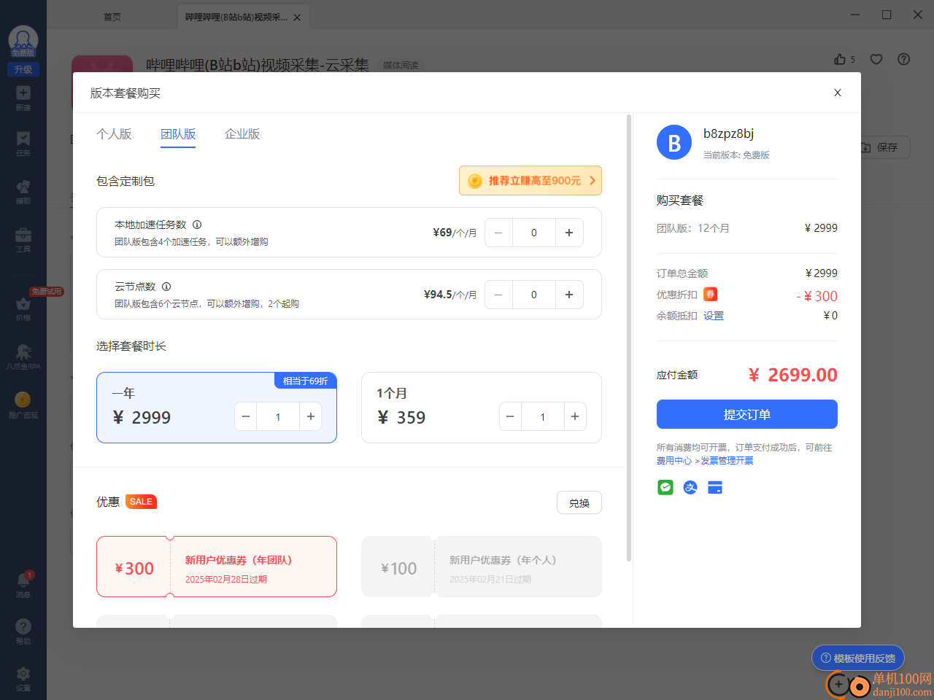Viewport: 934px width, 700px height.
Task: Select the ¥300 新用户优惠券 (年团队) coupon
Action: 217,567
